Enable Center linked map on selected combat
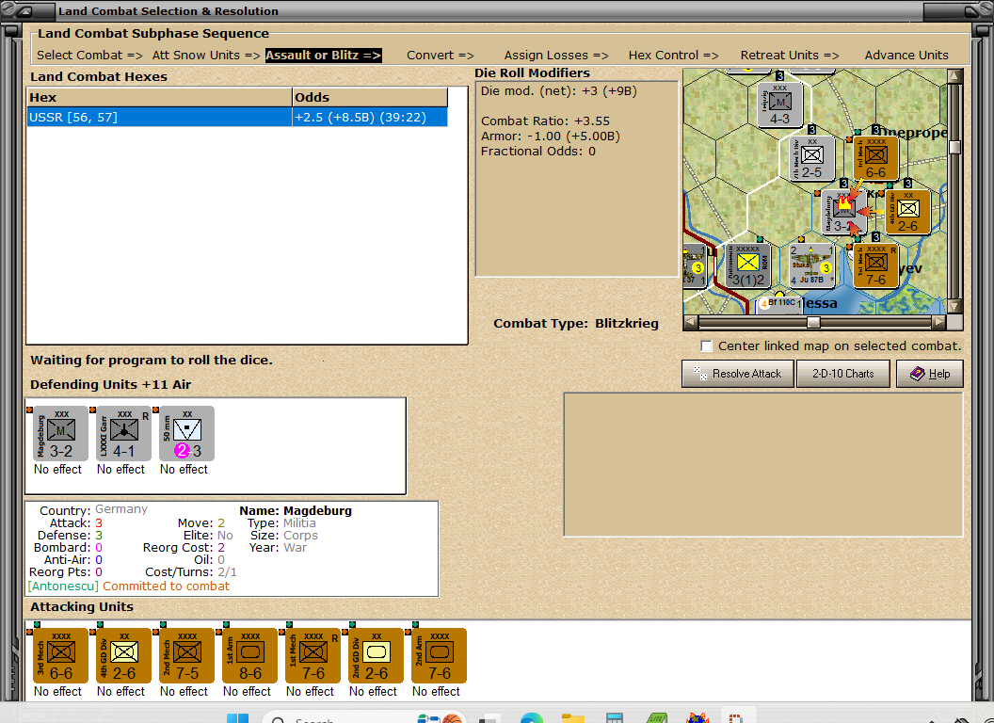The image size is (994, 723). [x=706, y=346]
